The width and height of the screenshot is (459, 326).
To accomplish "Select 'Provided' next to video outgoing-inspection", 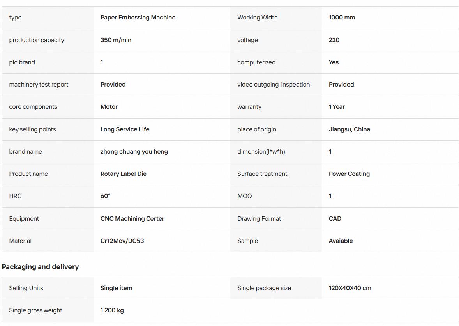I will [x=341, y=85].
